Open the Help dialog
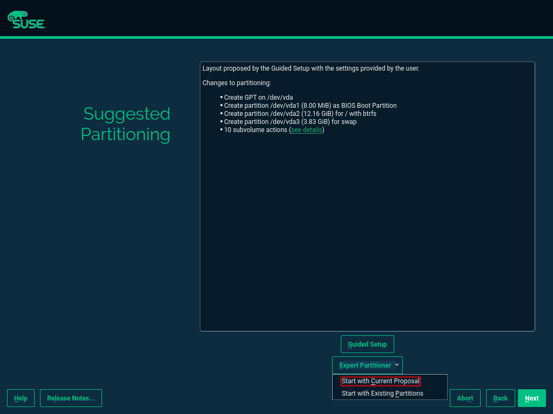 pyautogui.click(x=21, y=398)
